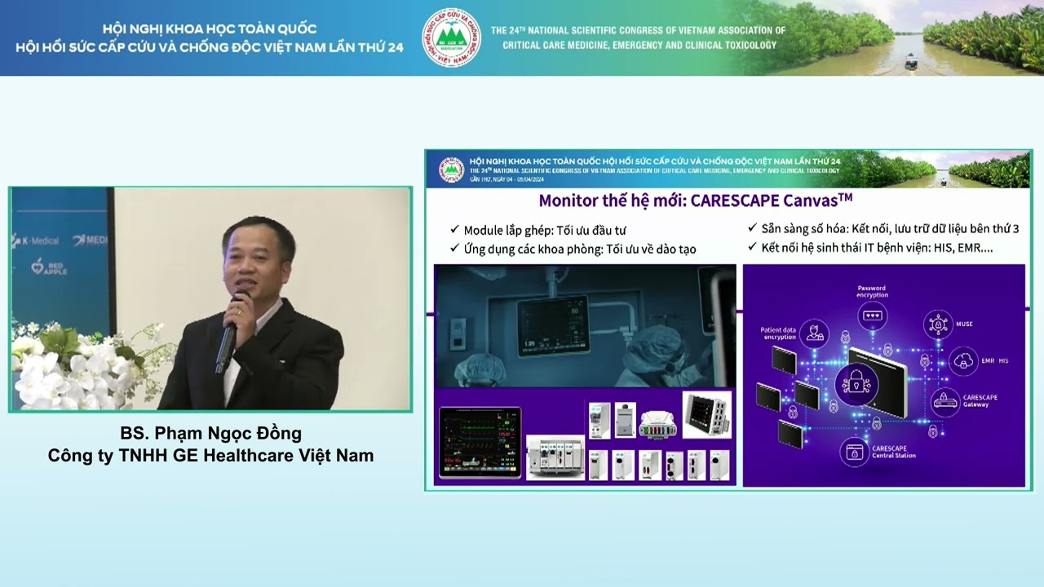Click the 'Password encryption' label
Screen dimensions: 1044x587
click(873, 292)
